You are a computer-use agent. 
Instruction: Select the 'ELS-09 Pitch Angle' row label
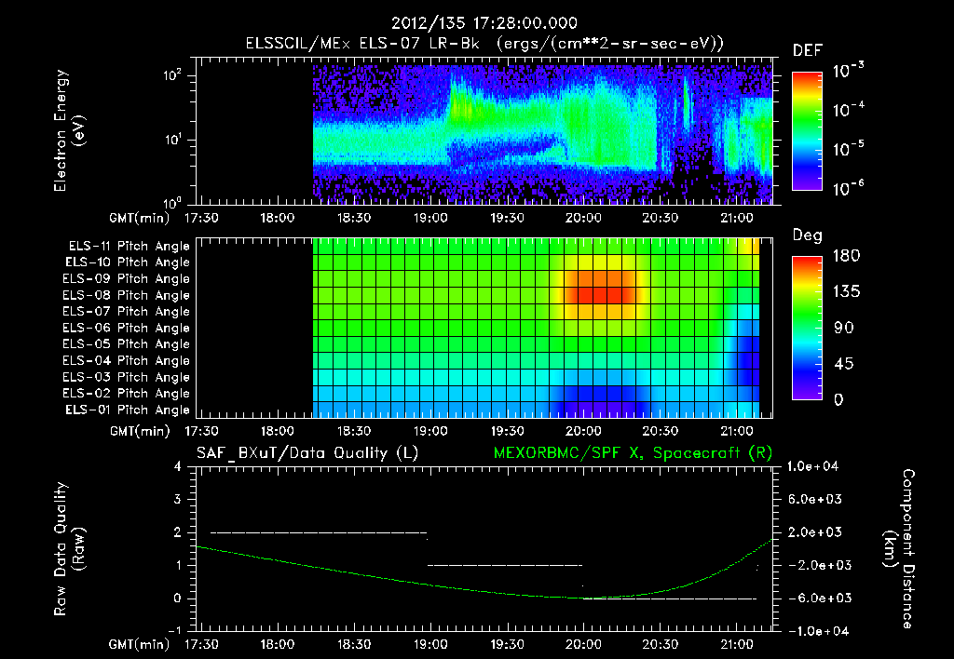coord(127,279)
